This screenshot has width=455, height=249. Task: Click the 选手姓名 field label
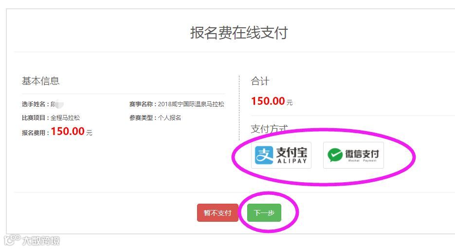[34, 104]
